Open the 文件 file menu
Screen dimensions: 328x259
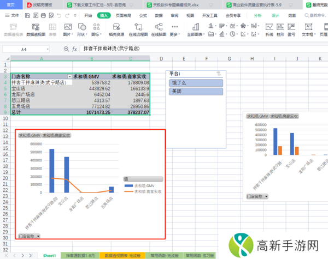(x=12, y=15)
